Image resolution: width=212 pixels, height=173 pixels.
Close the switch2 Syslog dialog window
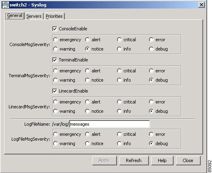pyautogui.click(x=201, y=5)
